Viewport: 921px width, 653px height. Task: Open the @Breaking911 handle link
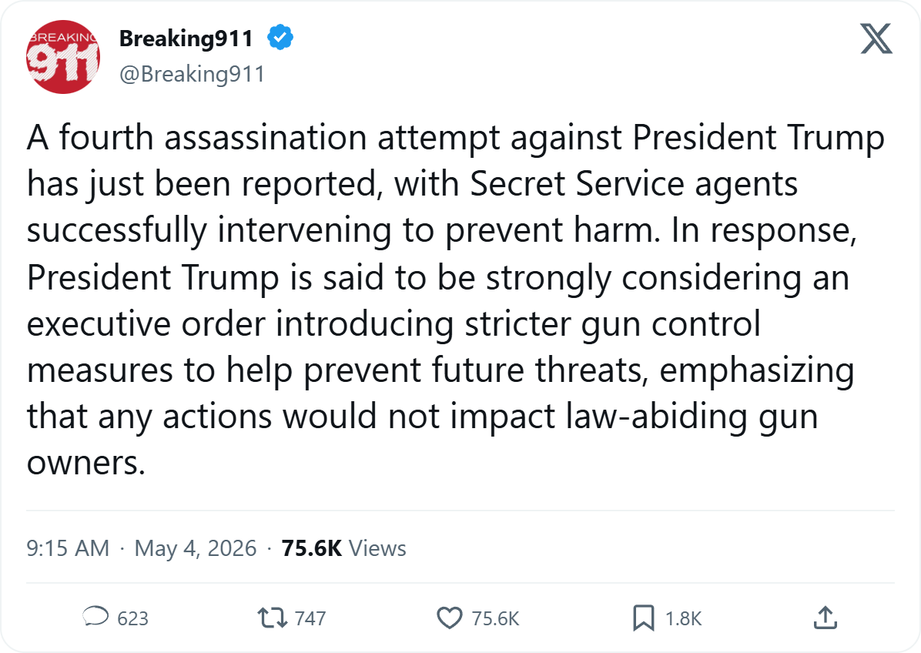tap(192, 74)
